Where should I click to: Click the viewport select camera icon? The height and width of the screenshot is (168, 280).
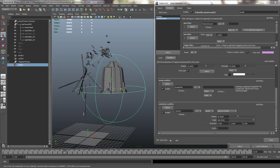(x=55, y=17)
